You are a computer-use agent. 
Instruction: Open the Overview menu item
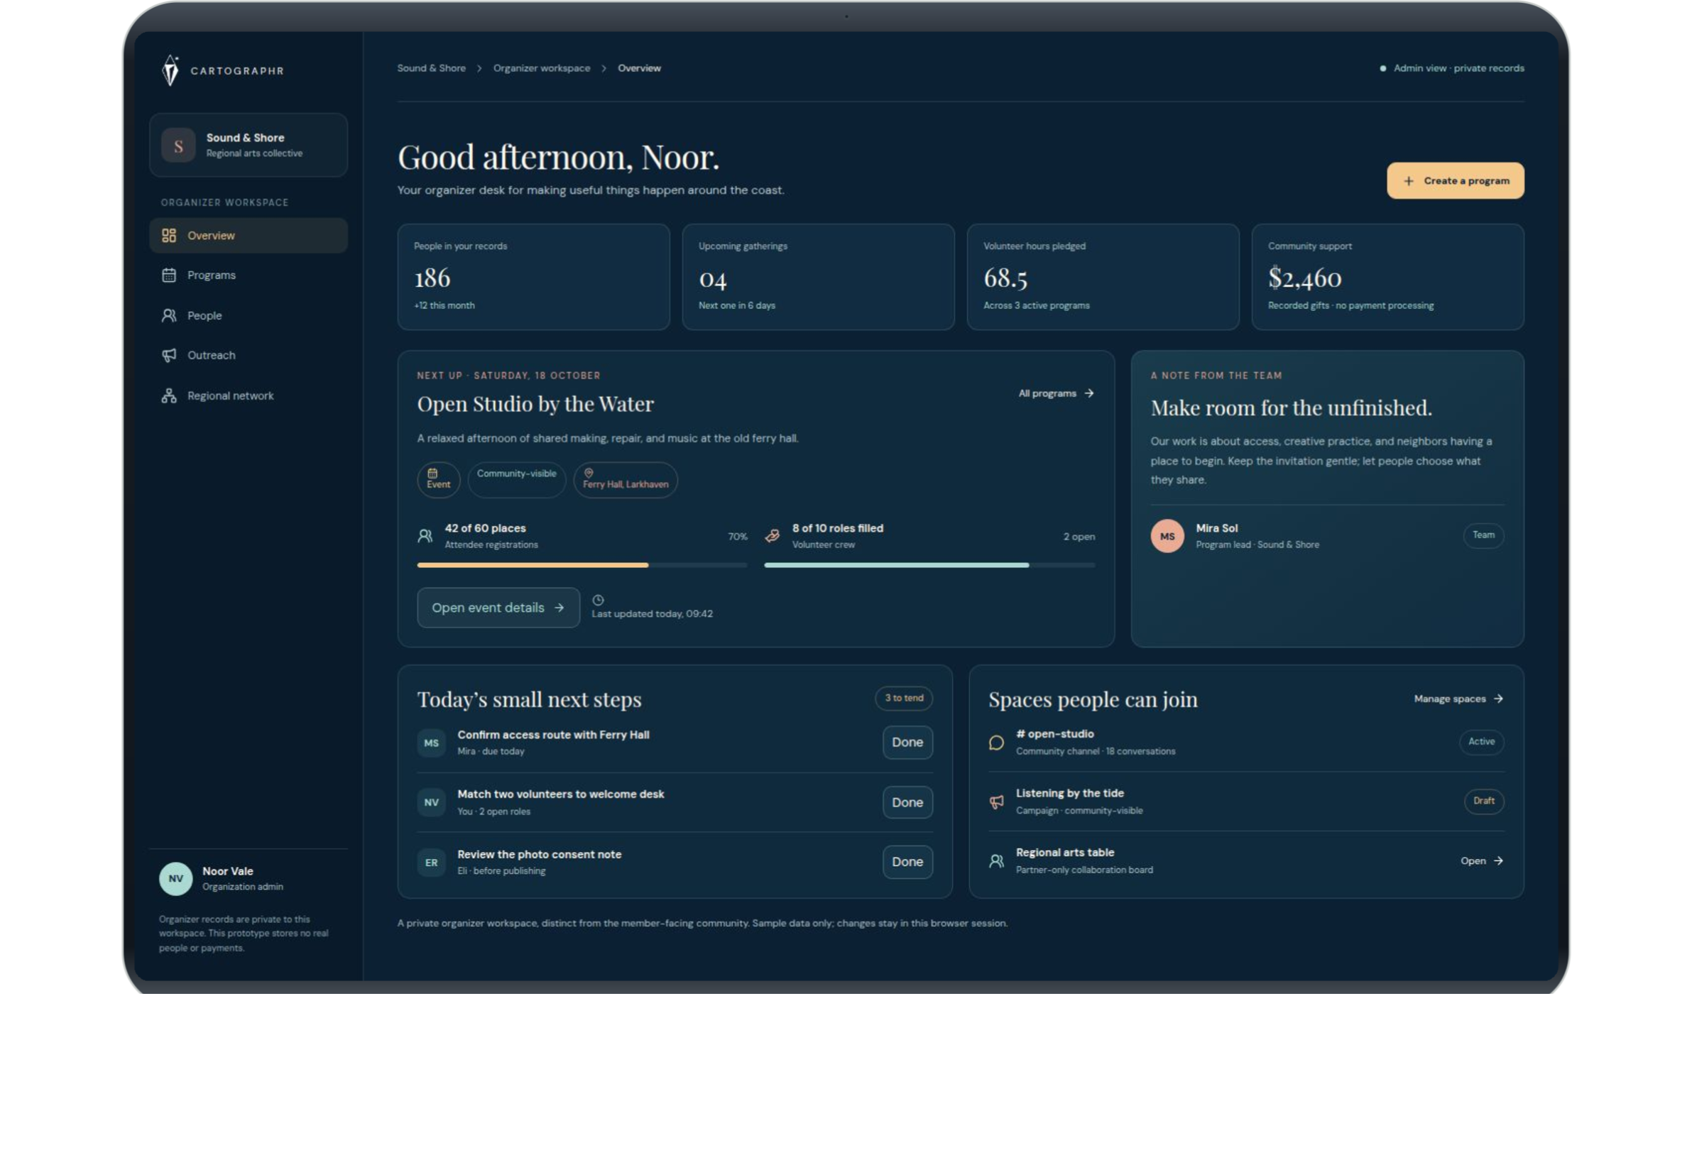pos(249,235)
